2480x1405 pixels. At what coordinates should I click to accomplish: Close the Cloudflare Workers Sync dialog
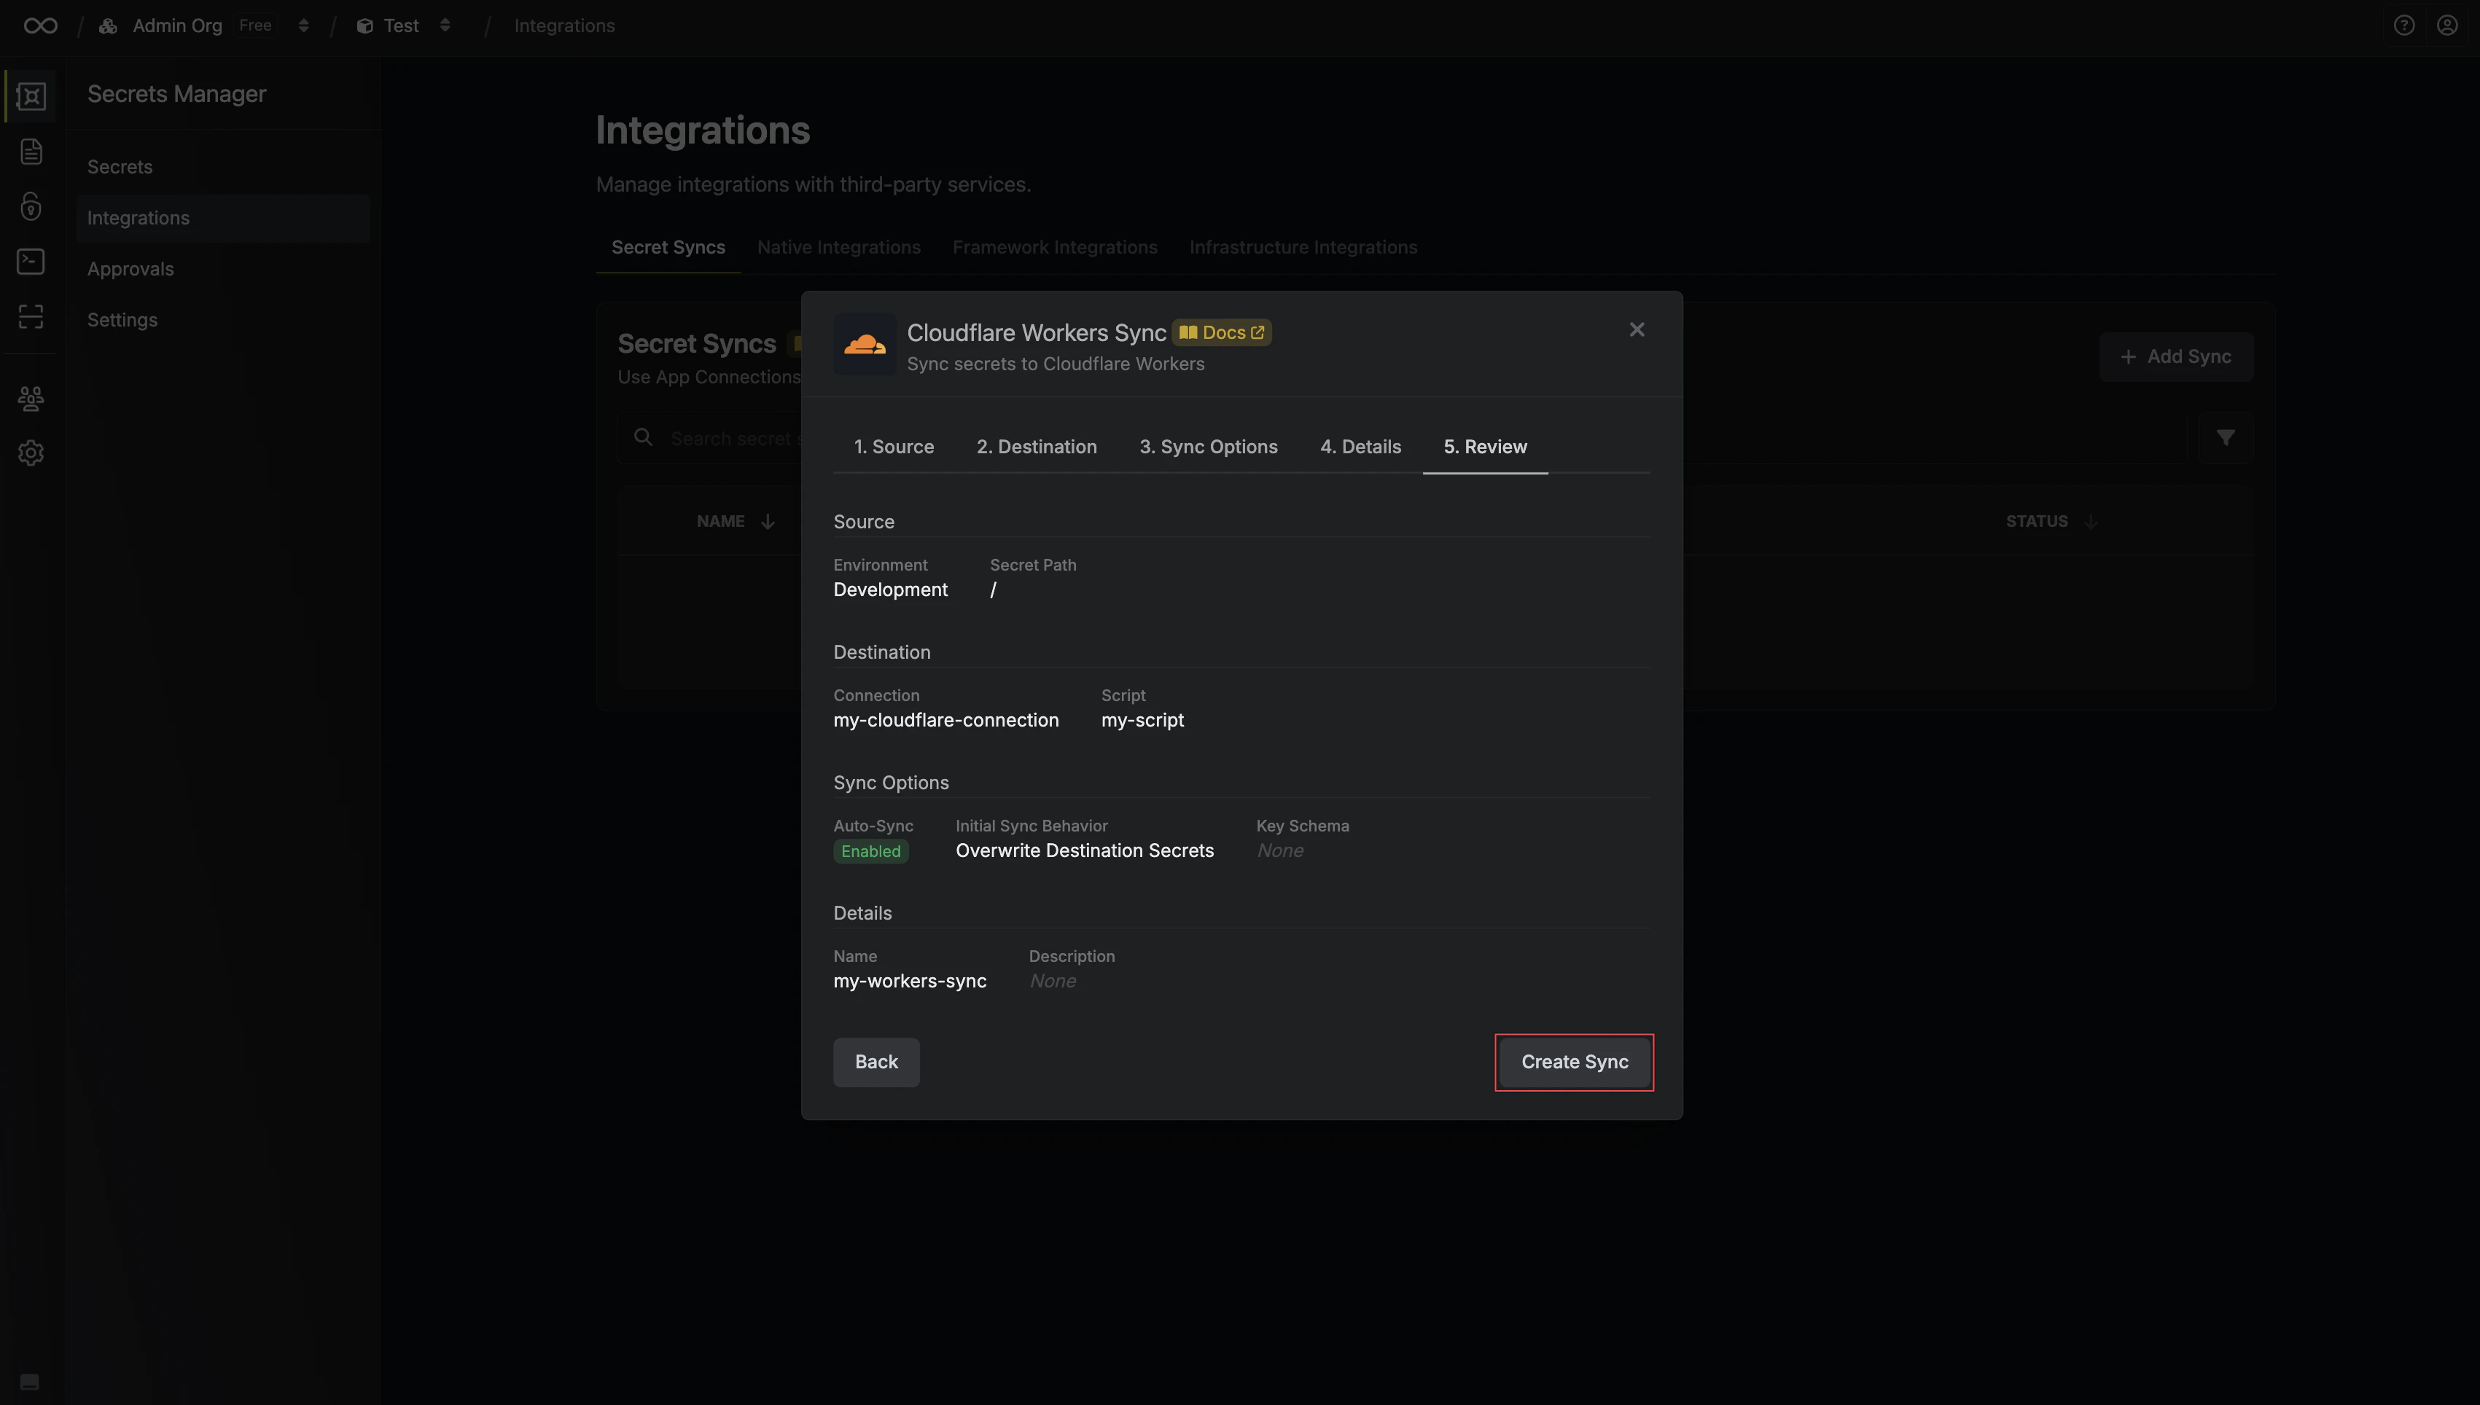1637,330
